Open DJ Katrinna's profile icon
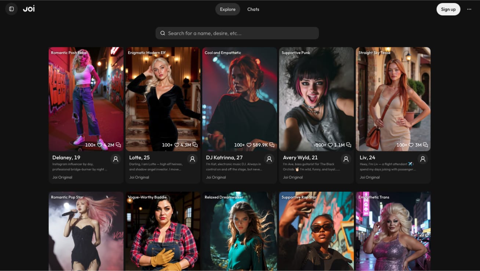 [x=269, y=159]
